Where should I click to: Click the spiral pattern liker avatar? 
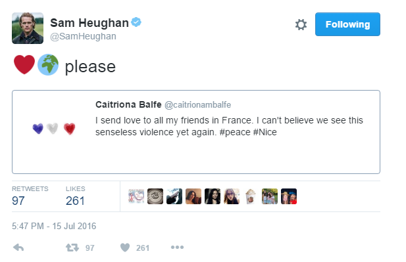[x=155, y=196]
